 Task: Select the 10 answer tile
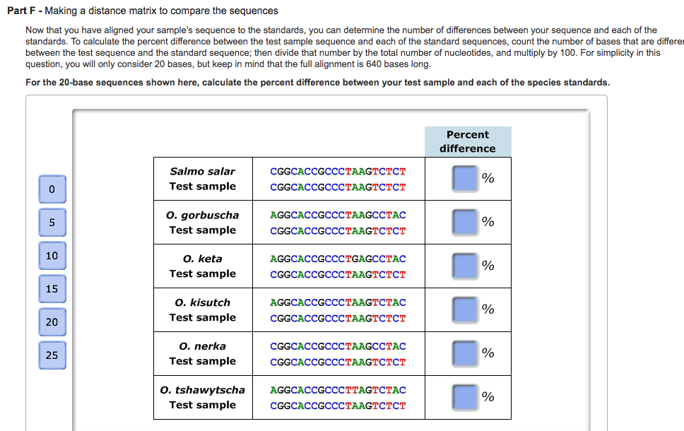52,255
